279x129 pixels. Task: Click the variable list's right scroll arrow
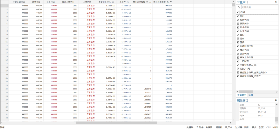[277, 92]
